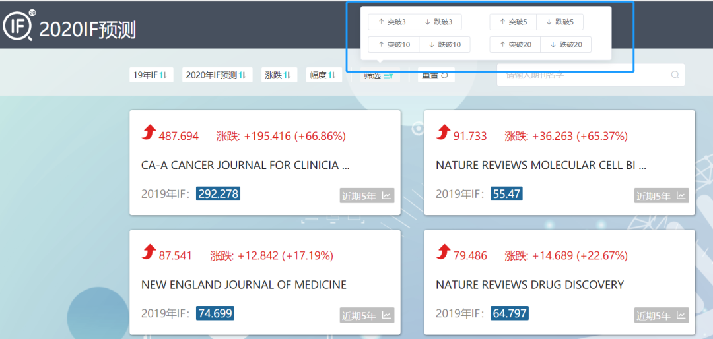This screenshot has width=713, height=339.
Task: Click predicted IF value 79.486
Action: (470, 255)
